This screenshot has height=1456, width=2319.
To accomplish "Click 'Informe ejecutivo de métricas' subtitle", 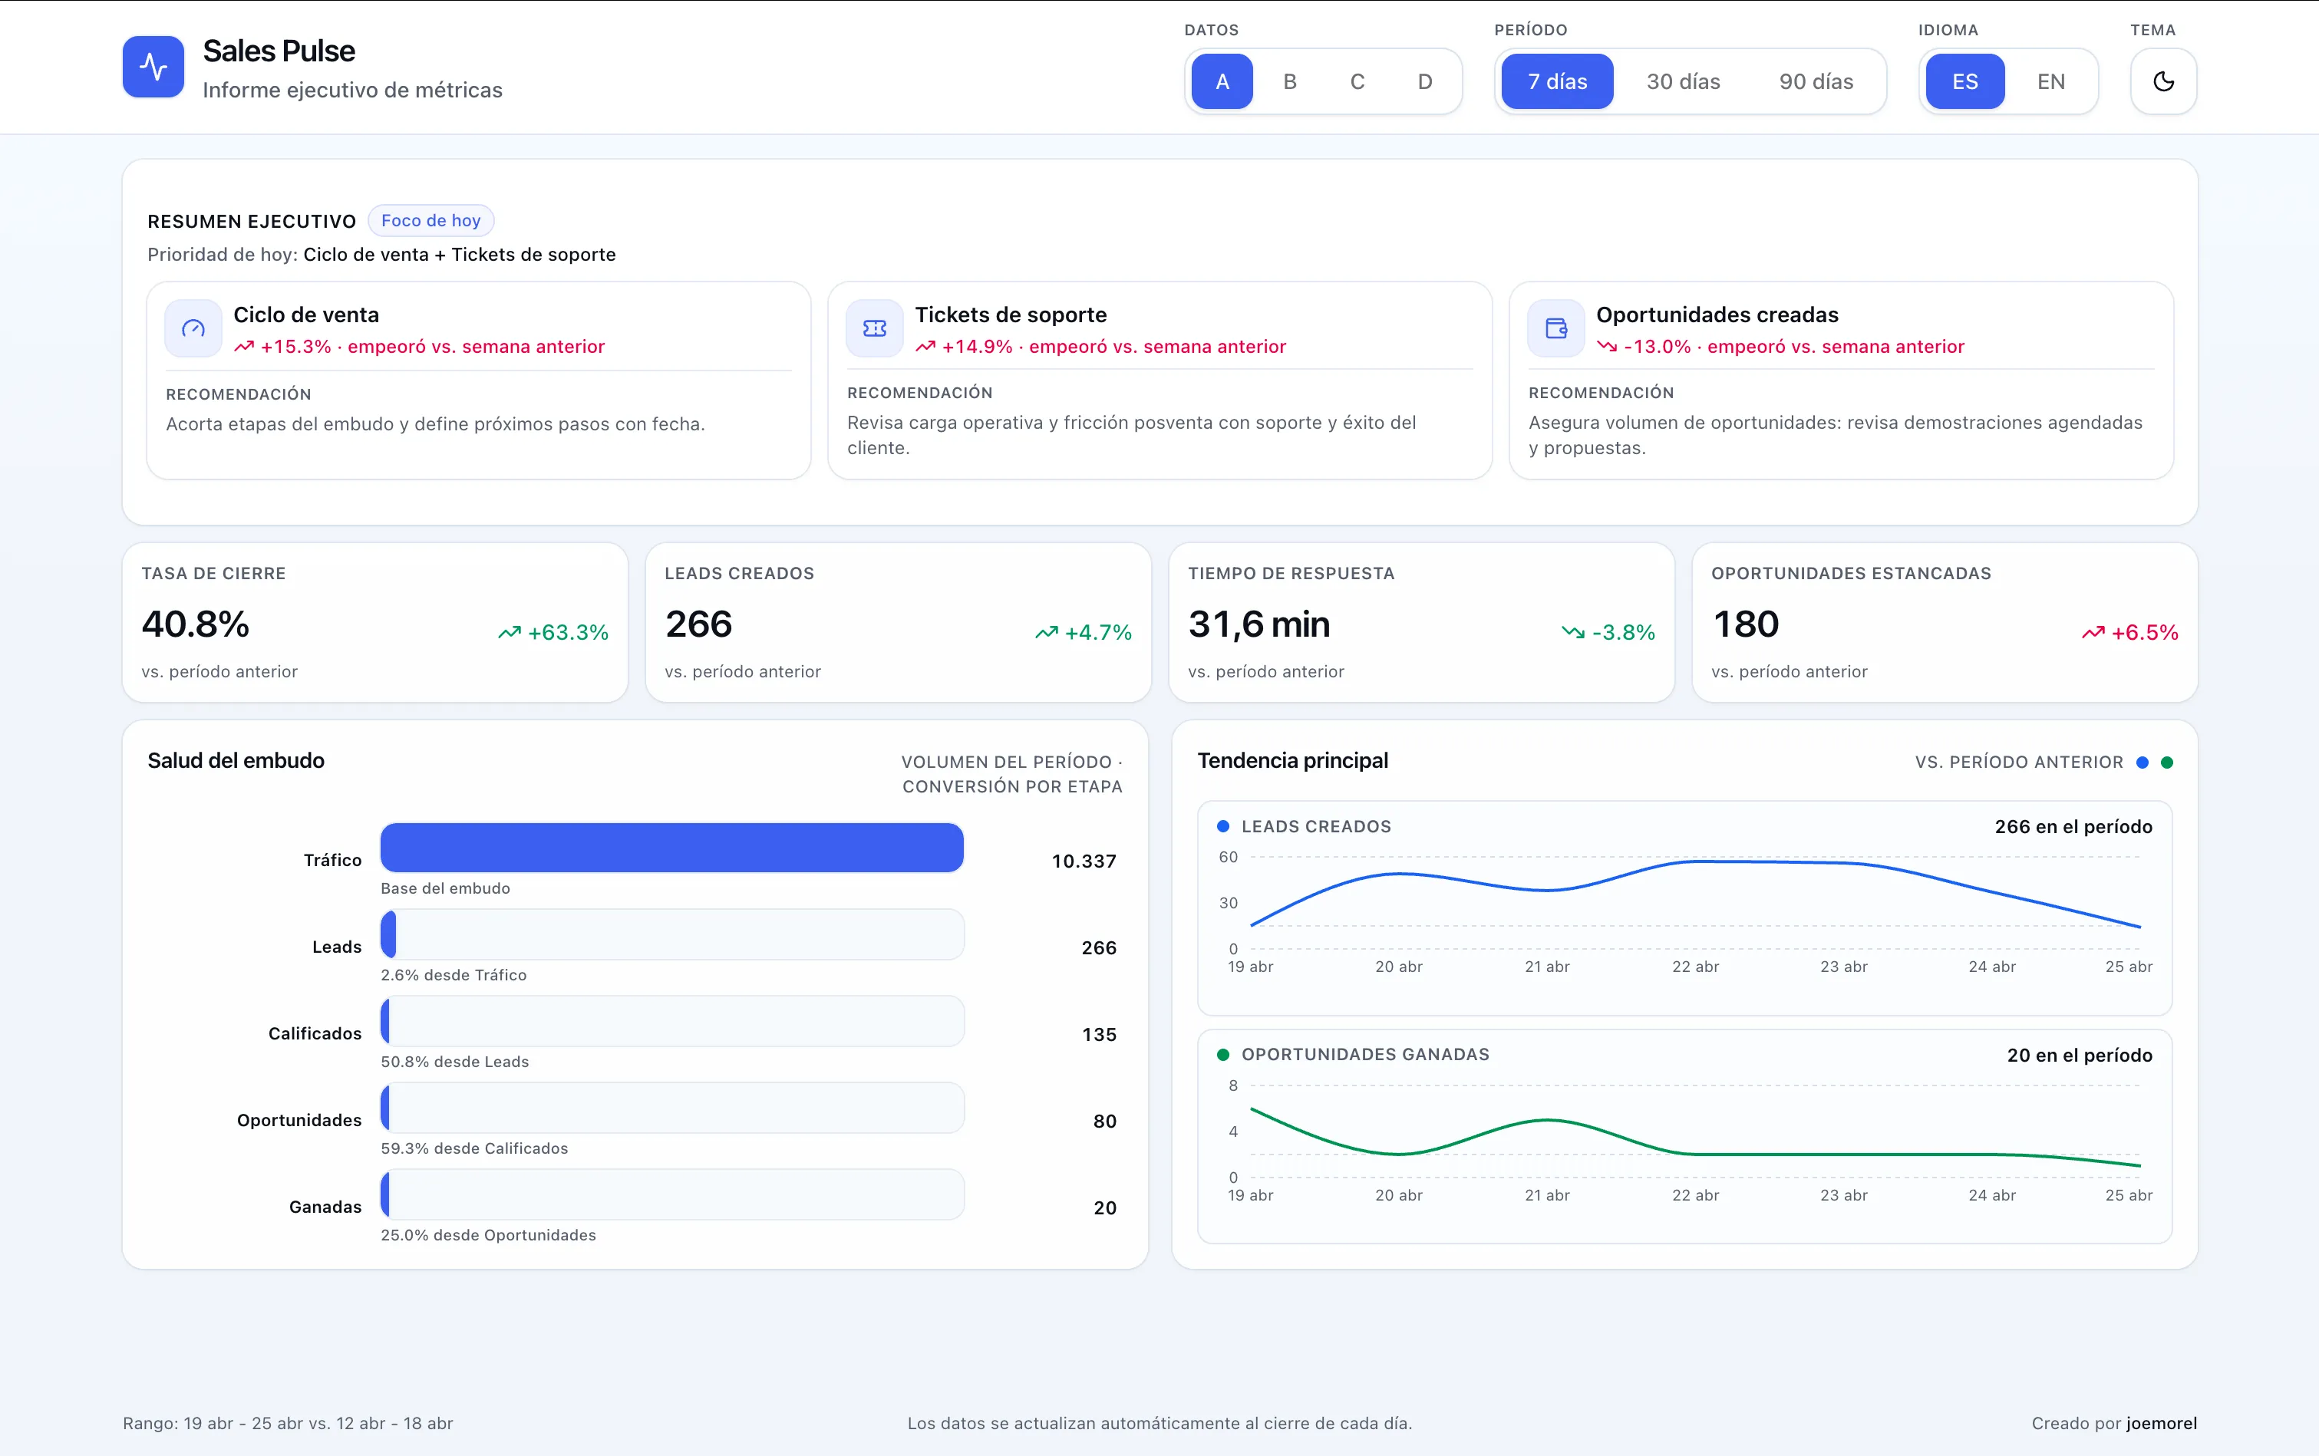I will tap(352, 90).
